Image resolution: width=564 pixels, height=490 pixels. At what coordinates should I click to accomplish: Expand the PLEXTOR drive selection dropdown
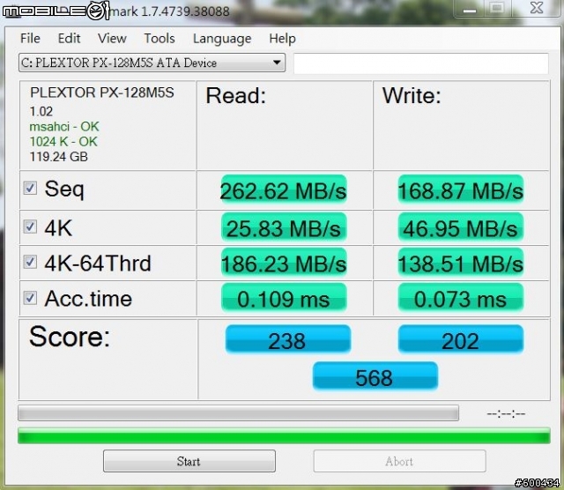click(152, 63)
